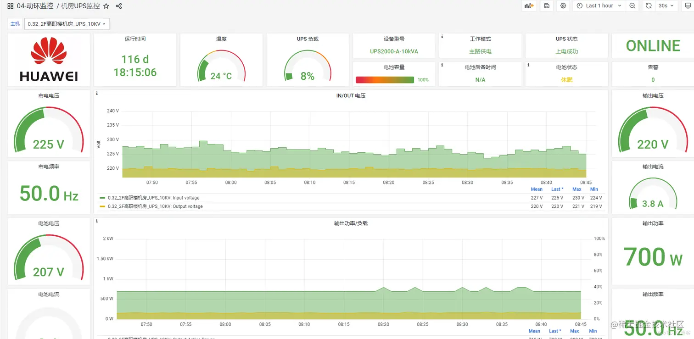Open the 市电频率 panel title menu
This screenshot has width=694, height=339.
(x=49, y=167)
